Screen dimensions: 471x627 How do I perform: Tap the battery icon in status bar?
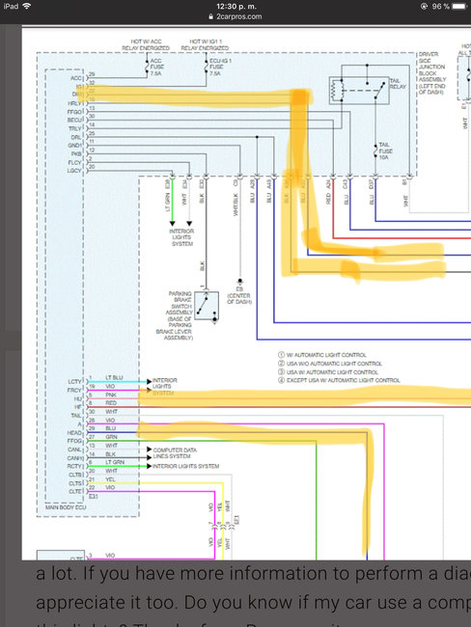pyautogui.click(x=459, y=6)
